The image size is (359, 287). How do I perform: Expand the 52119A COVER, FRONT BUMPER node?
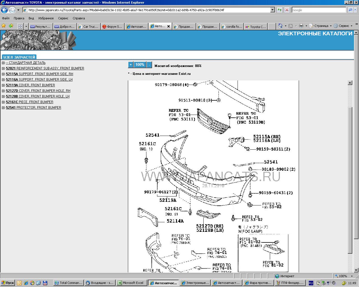(x=3, y=85)
